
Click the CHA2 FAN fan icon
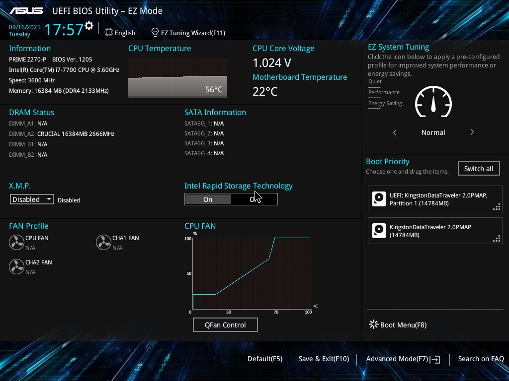(x=16, y=266)
